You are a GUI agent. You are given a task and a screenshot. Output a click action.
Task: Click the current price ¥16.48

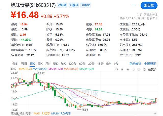pyautogui.click(x=25, y=15)
